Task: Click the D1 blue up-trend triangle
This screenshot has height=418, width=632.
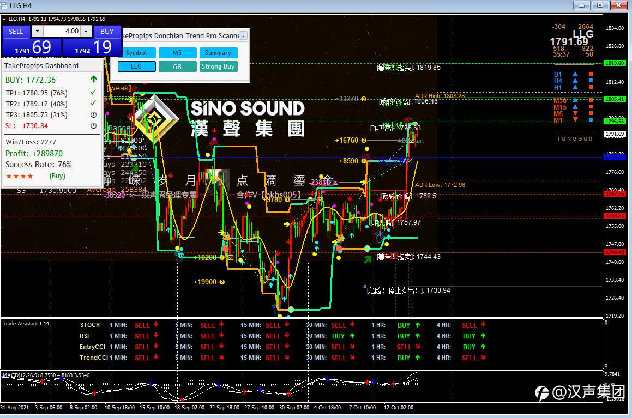Action: point(575,75)
